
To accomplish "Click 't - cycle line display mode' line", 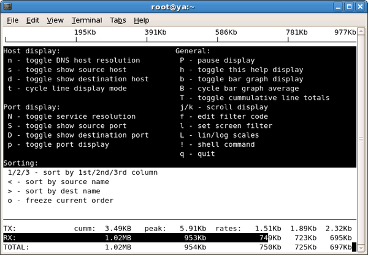I will coord(67,89).
